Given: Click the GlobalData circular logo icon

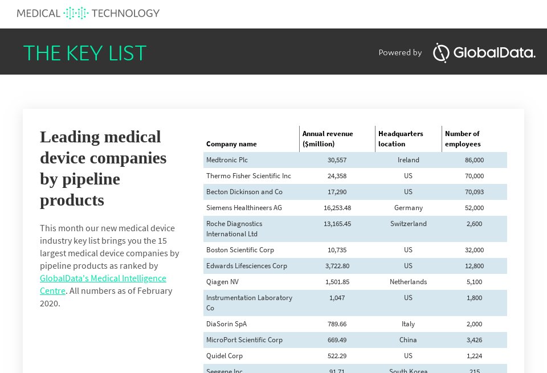Looking at the screenshot, I should click(x=440, y=53).
